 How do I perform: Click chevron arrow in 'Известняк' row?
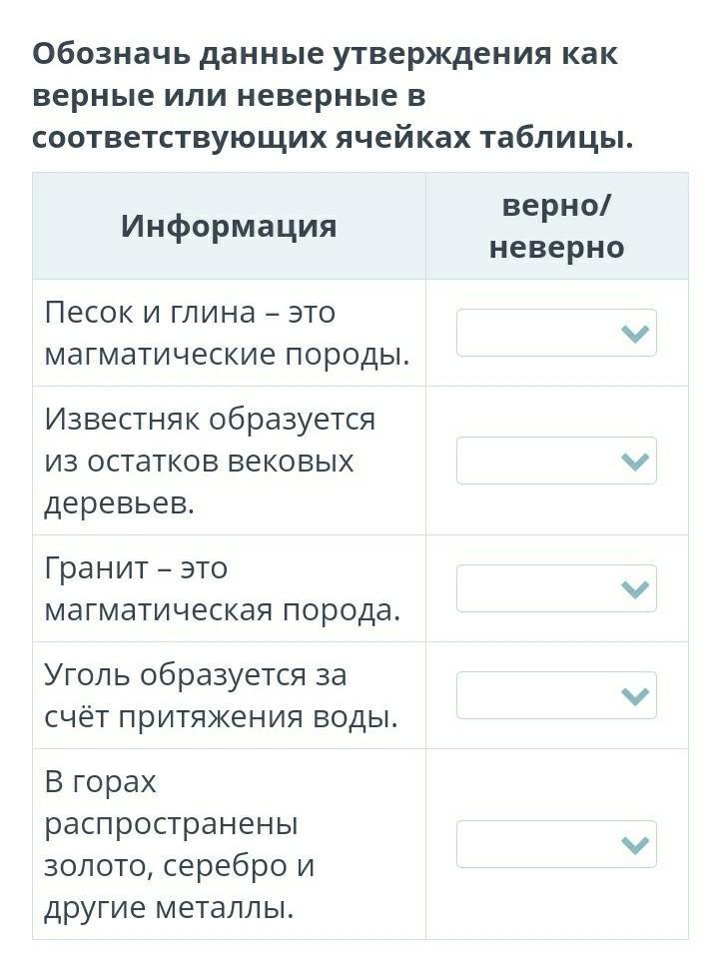click(x=634, y=461)
